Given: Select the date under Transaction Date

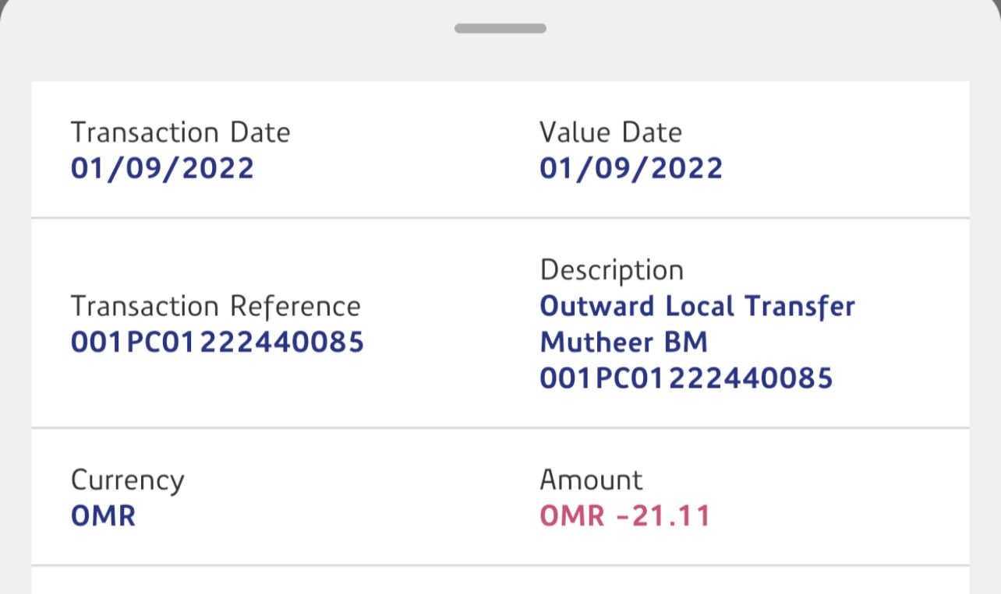Looking at the screenshot, I should tap(162, 168).
